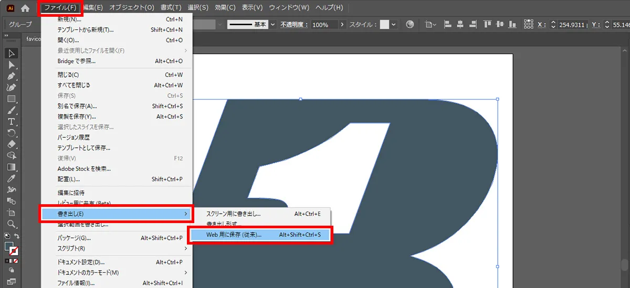Choose Web 用に保存 (従来)...
Viewport: 630px width, 288px height.
click(260, 235)
